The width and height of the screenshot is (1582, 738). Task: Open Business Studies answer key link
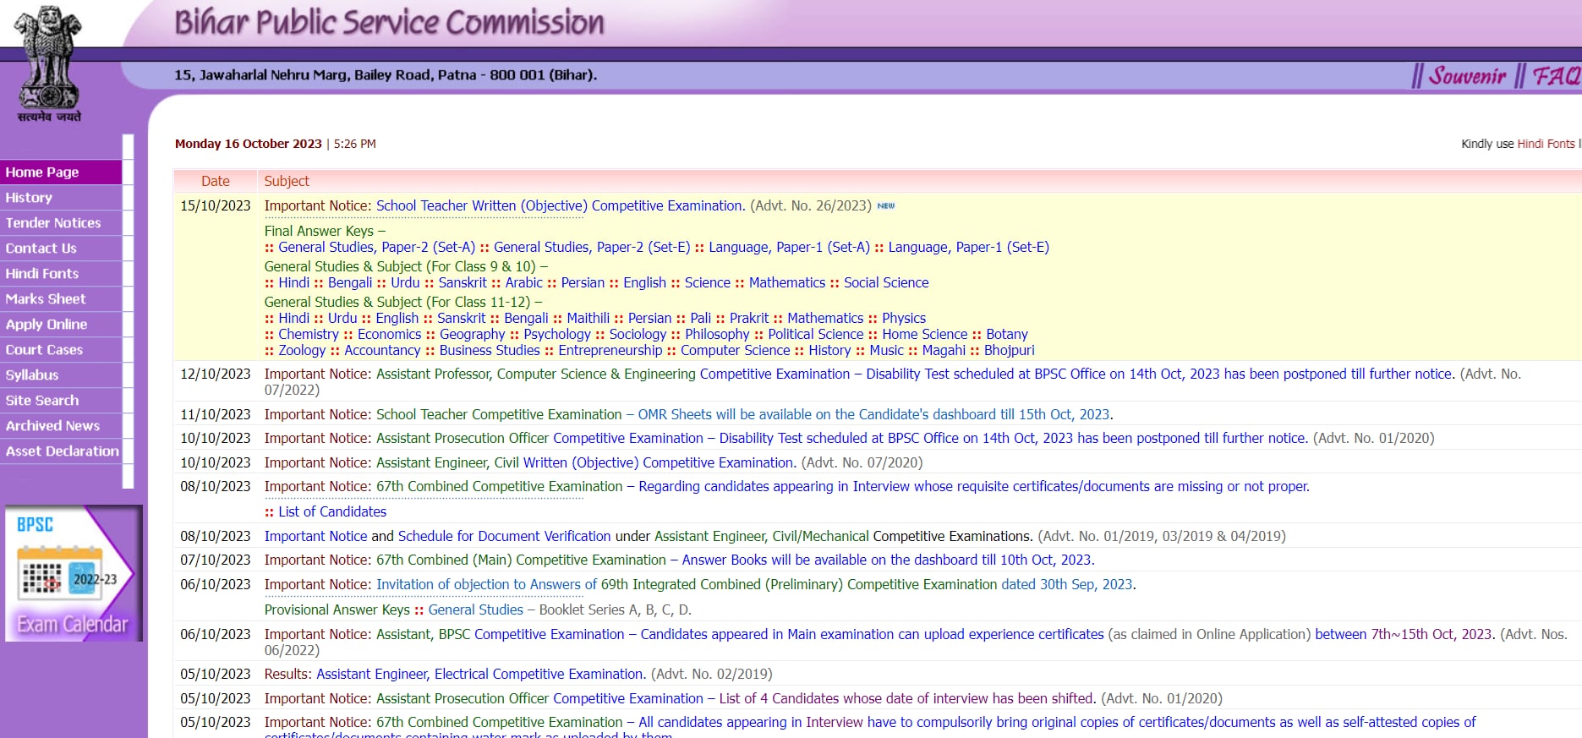[x=490, y=350]
